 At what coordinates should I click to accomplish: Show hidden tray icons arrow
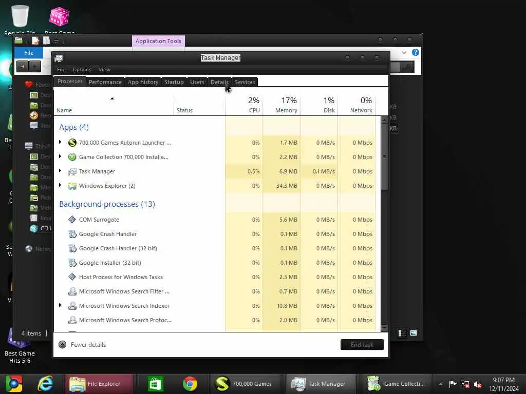click(x=440, y=384)
